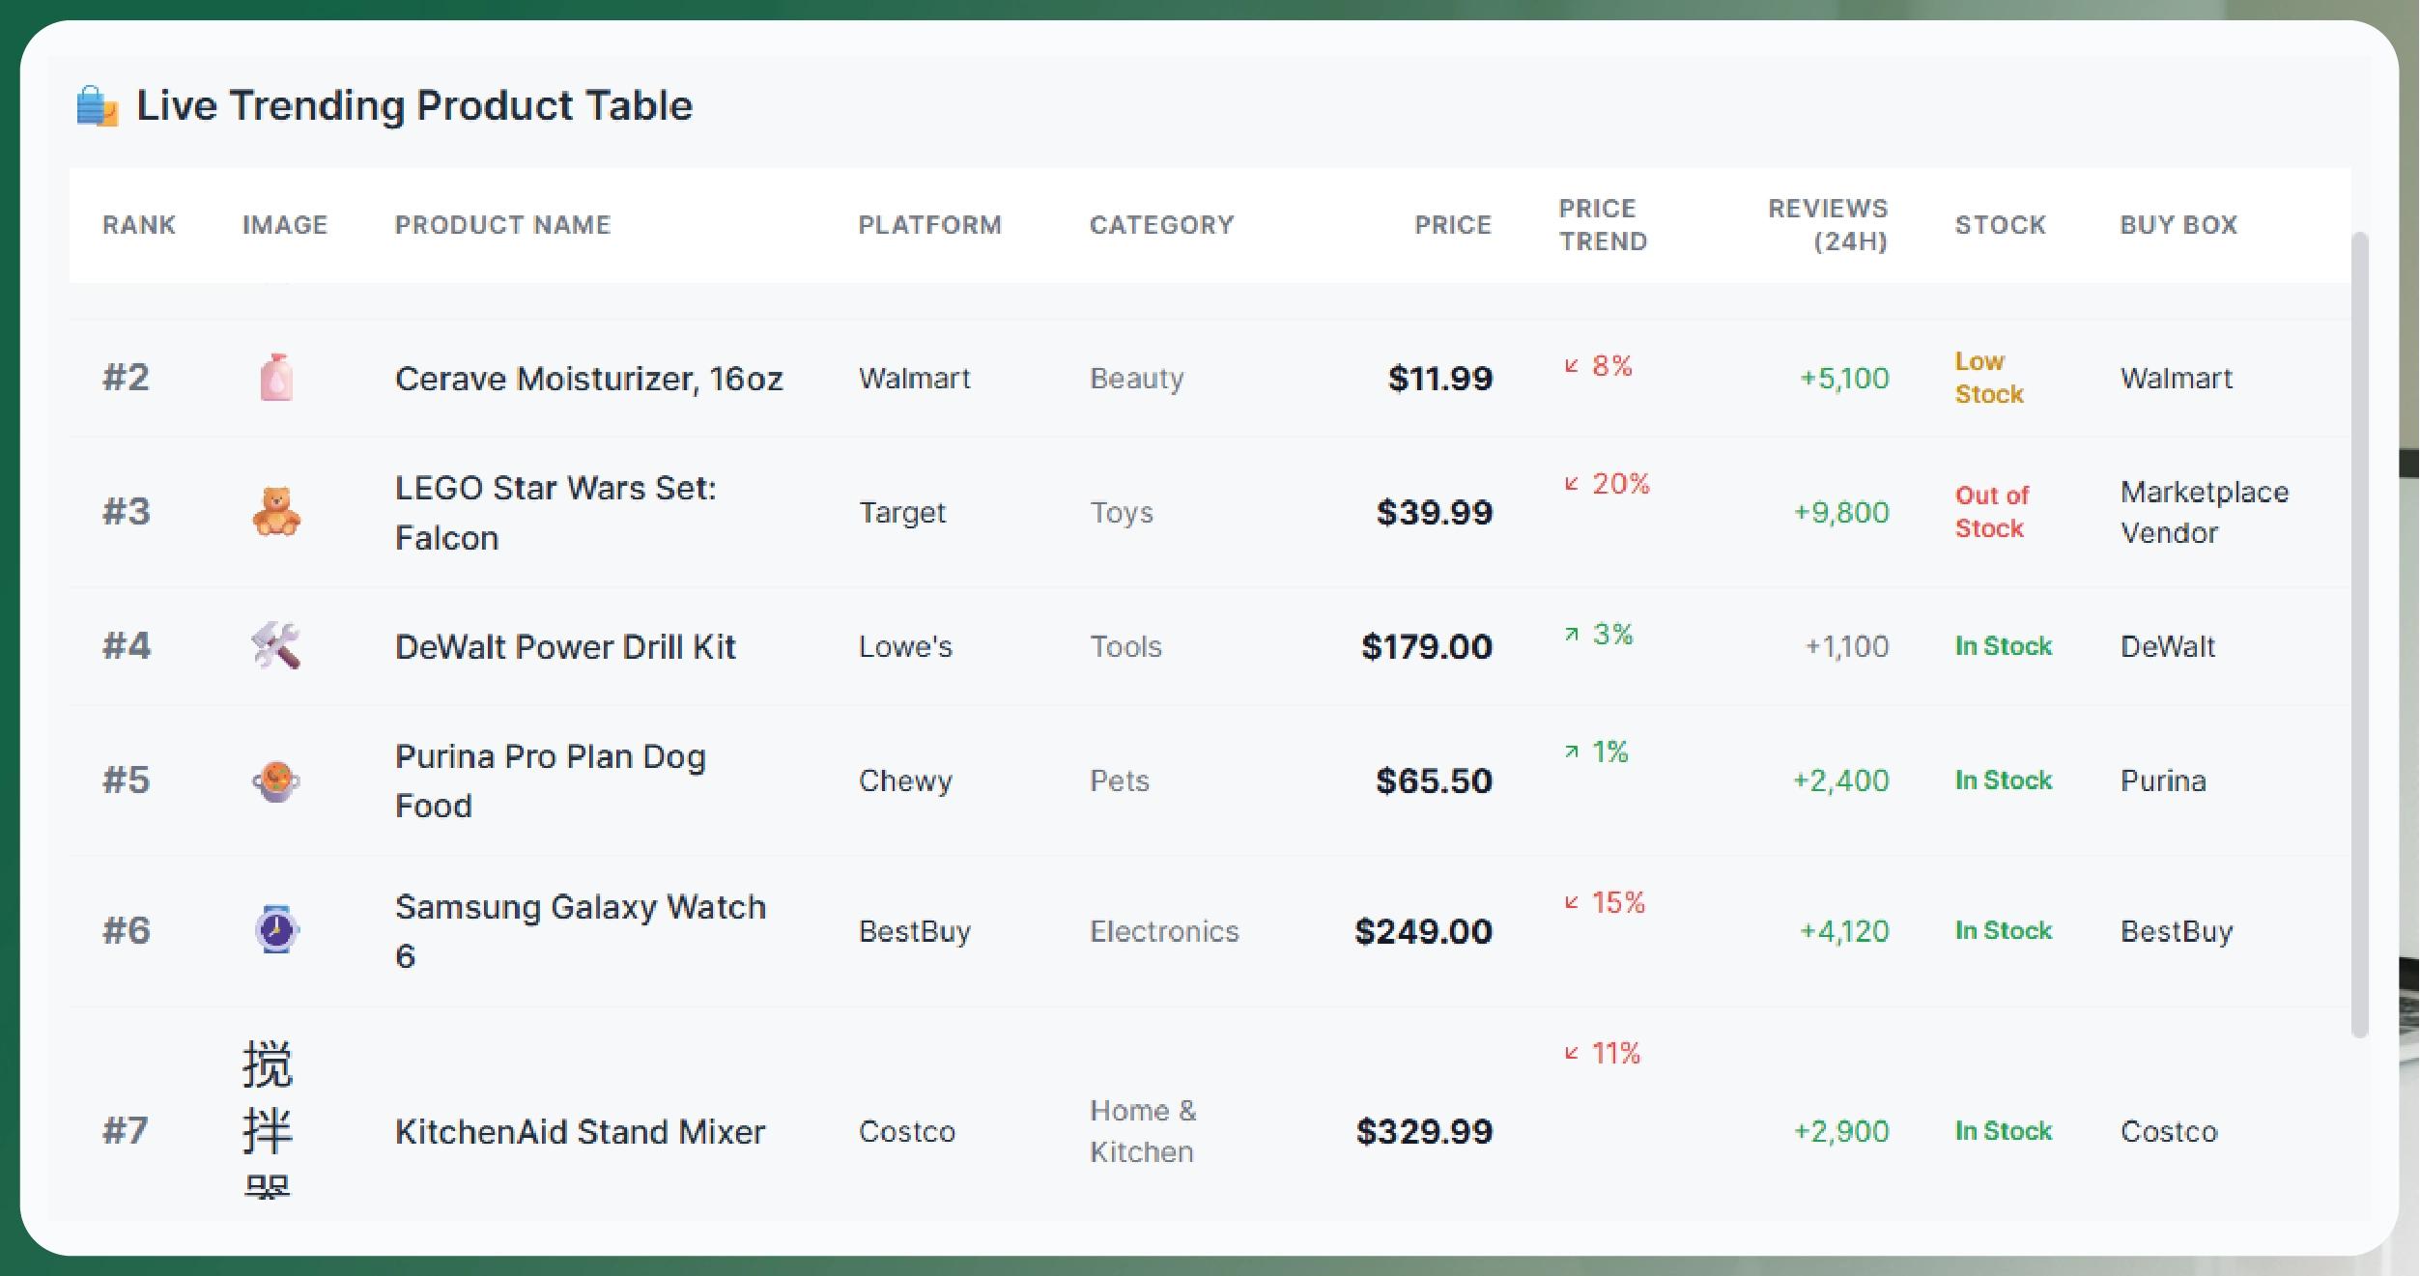Click the dog food bowl icon for Purina row
The height and width of the screenshot is (1276, 2420).
pos(275,780)
